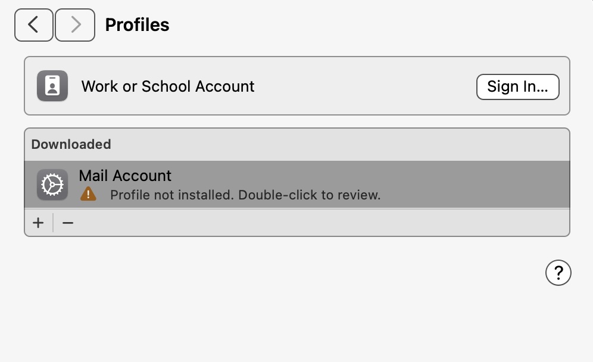The image size is (593, 362).
Task: Click the divider between plus and minus buttons
Action: (x=53, y=223)
